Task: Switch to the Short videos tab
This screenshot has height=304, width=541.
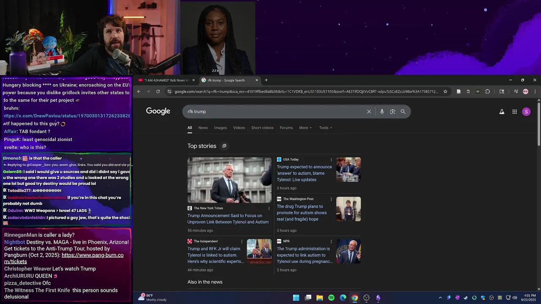Action: point(262,128)
